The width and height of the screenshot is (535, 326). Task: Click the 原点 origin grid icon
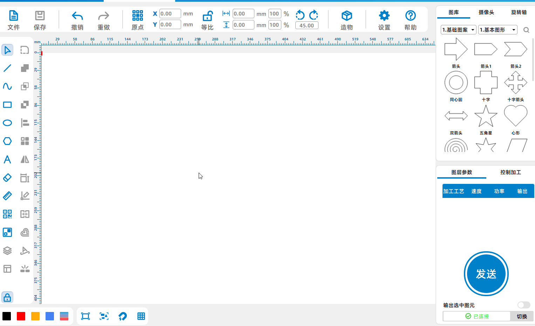138,15
